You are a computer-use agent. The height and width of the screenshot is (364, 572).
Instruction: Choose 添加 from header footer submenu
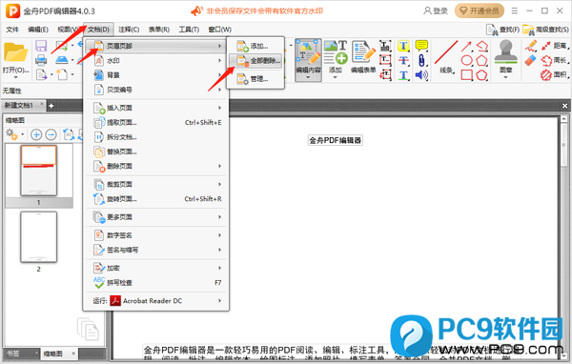(x=255, y=47)
